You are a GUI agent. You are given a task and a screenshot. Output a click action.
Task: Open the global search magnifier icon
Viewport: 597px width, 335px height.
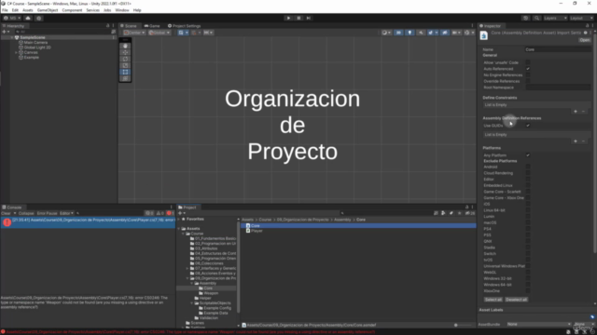click(536, 18)
